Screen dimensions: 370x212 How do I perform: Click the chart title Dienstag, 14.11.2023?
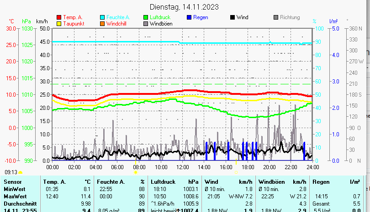click(x=184, y=7)
